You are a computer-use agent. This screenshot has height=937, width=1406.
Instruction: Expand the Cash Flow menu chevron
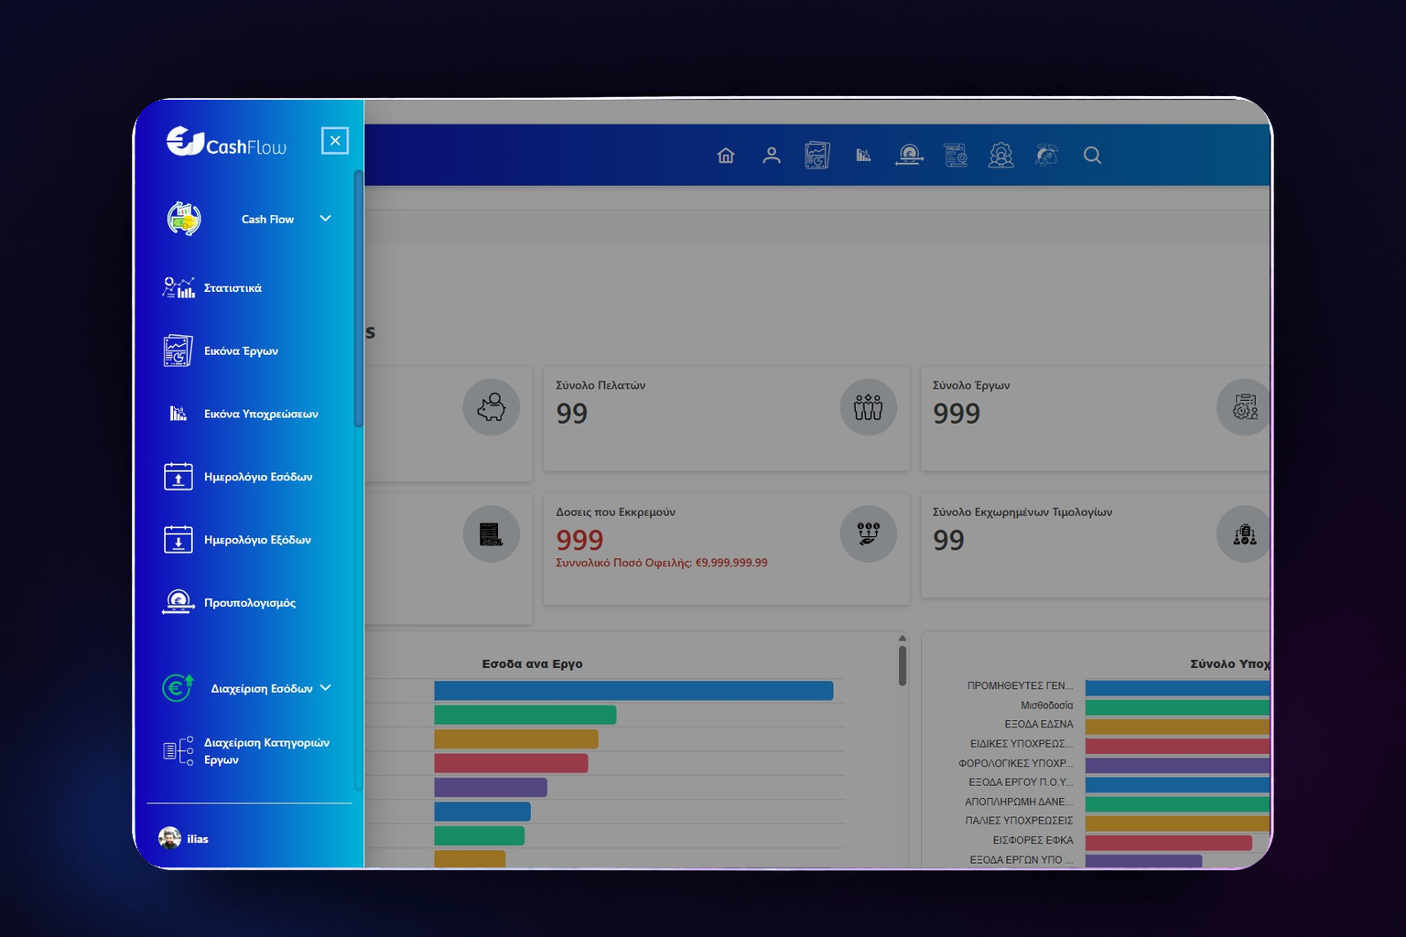coord(325,219)
